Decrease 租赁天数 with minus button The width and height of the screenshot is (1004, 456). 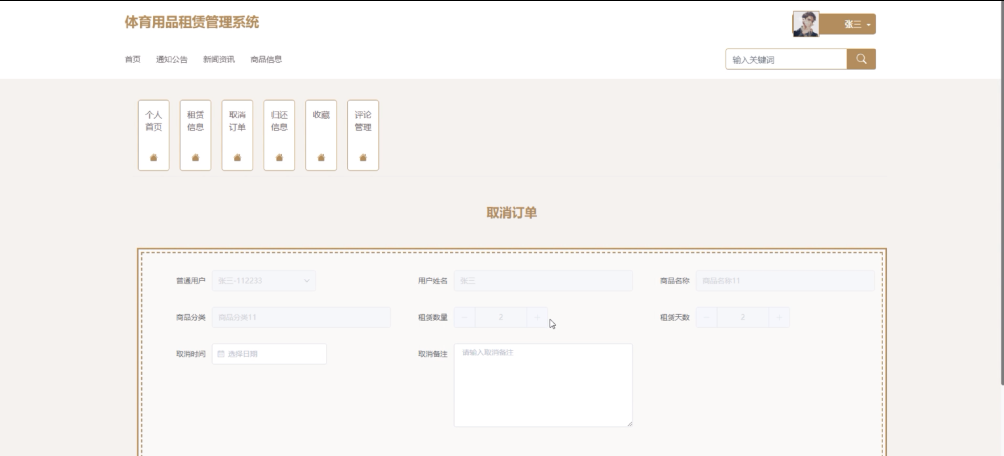pyautogui.click(x=706, y=318)
